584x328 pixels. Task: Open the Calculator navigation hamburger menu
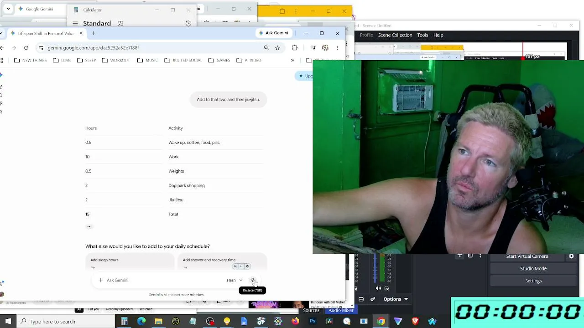(75, 23)
